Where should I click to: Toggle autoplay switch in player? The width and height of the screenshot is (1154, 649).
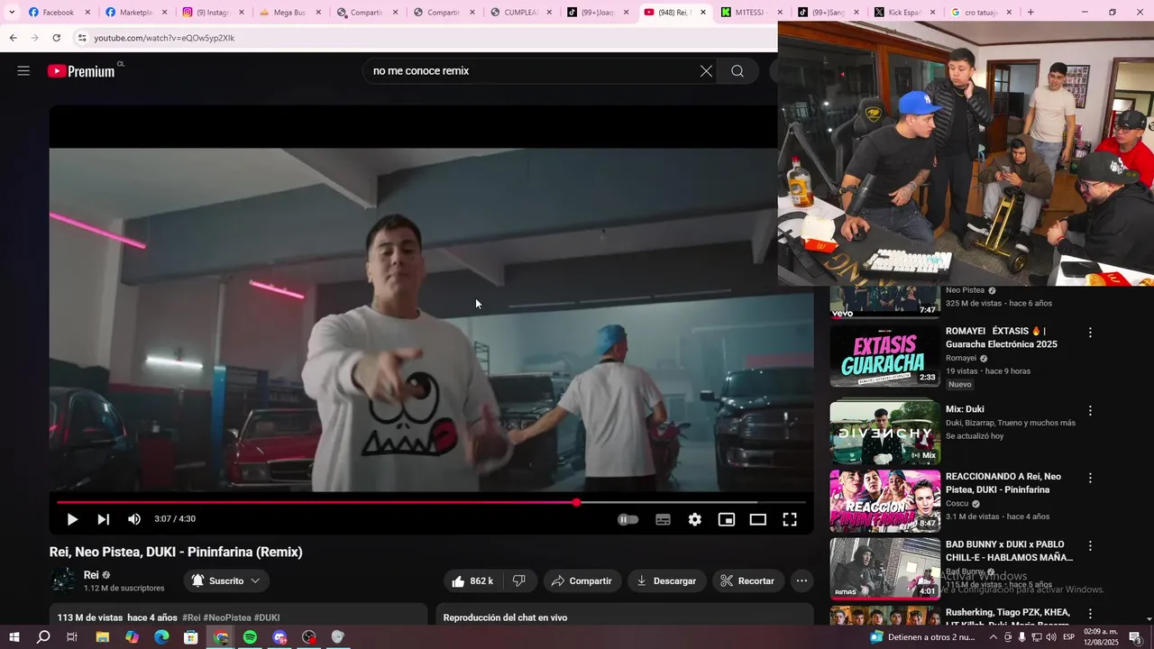point(628,519)
